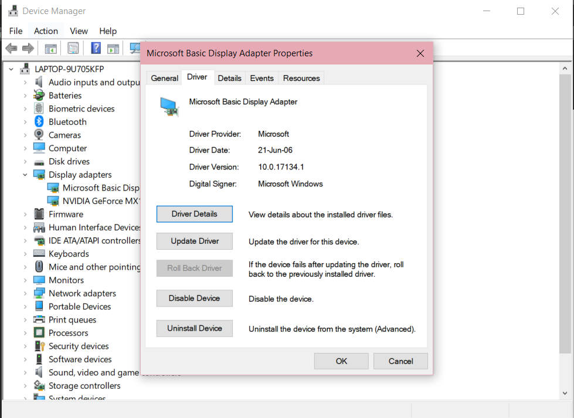Screen dimensions: 574x418
Task: Expand the Batteries category arrow
Action: pos(25,96)
